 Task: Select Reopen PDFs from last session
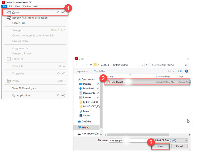[x=30, y=18]
